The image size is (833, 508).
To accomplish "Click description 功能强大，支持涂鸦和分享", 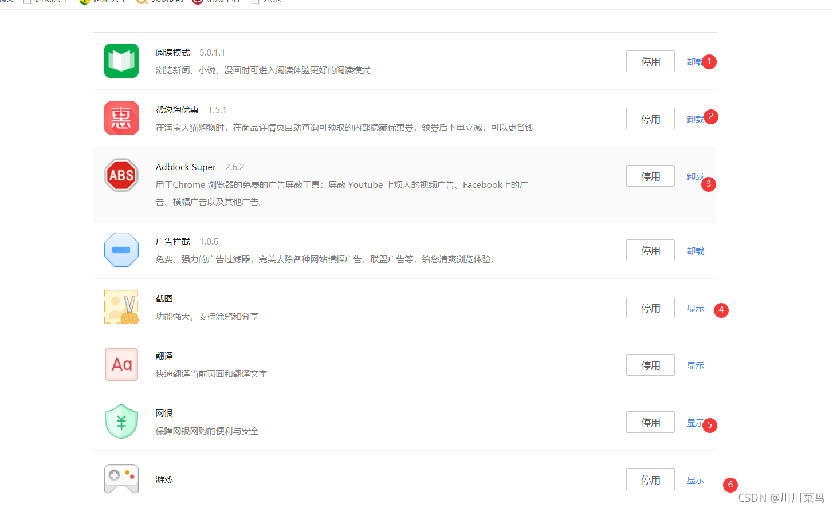I will click(207, 316).
